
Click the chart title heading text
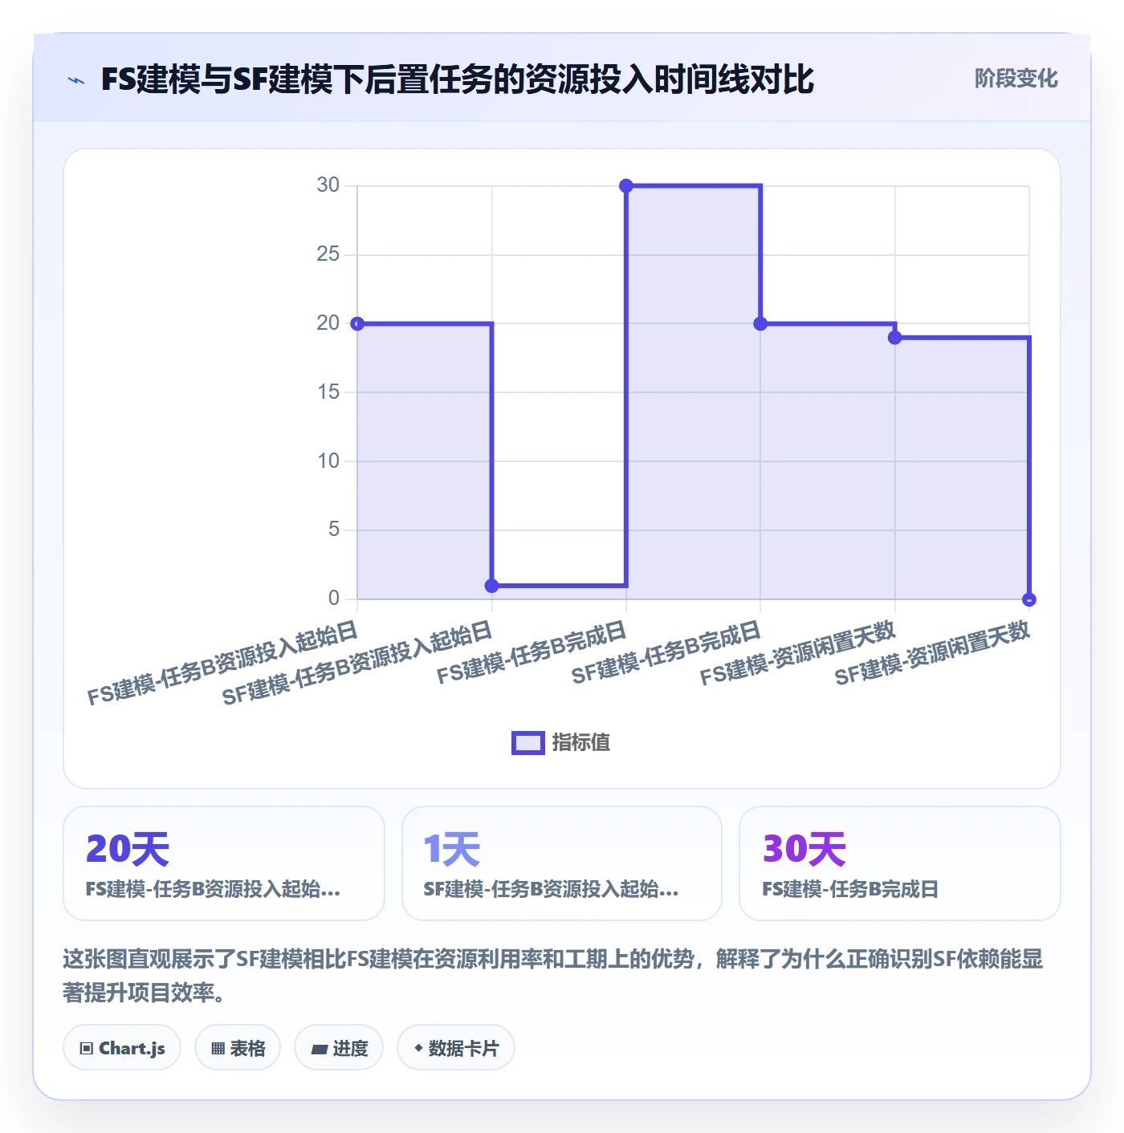458,79
